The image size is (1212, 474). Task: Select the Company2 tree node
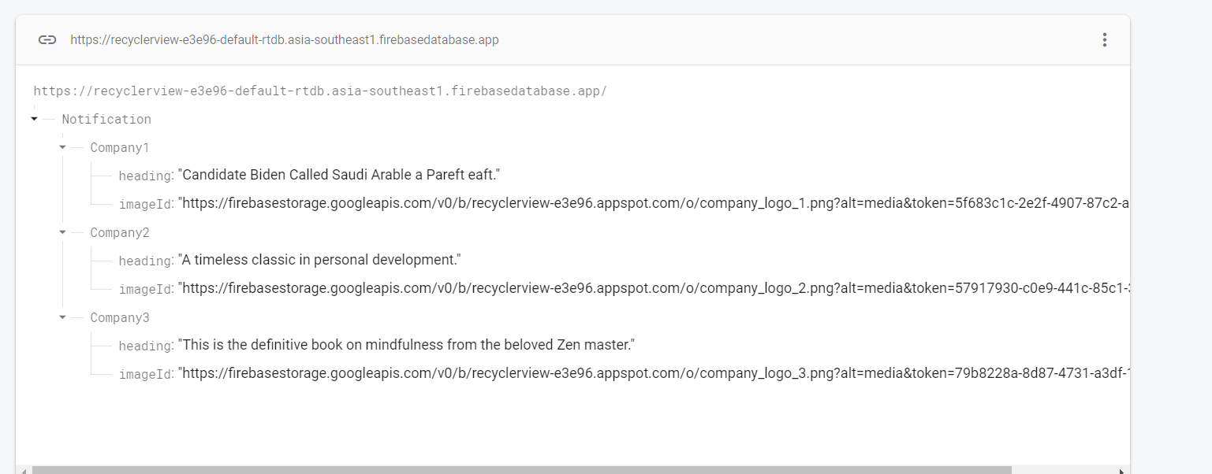coord(119,233)
